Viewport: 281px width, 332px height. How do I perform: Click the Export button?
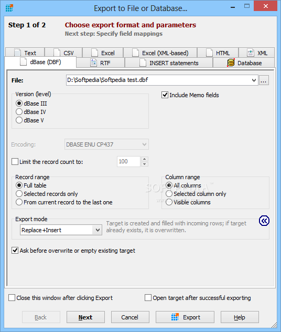(x=185, y=317)
